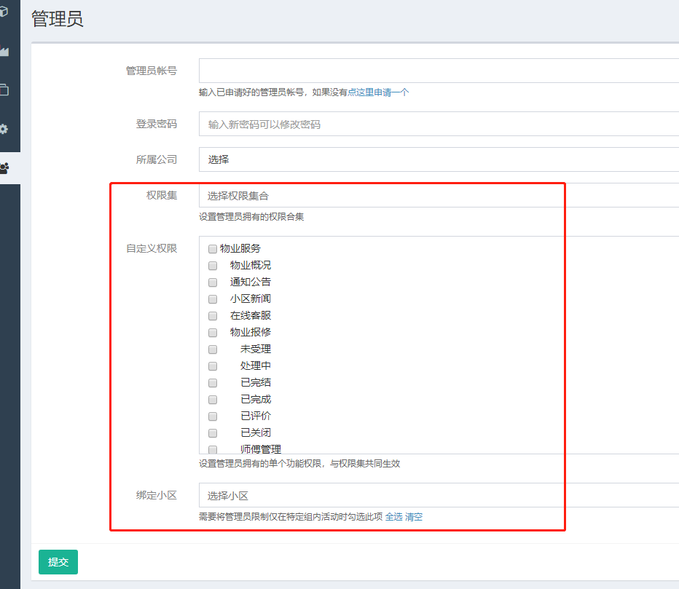This screenshot has height=589, width=679.
Task: Click the 全选 link
Action: 393,517
